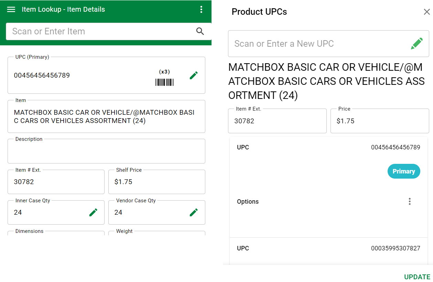Viewport: 433px width, 282px height.
Task: Click the primary UPC value in Item Details
Action: pyautogui.click(x=42, y=75)
